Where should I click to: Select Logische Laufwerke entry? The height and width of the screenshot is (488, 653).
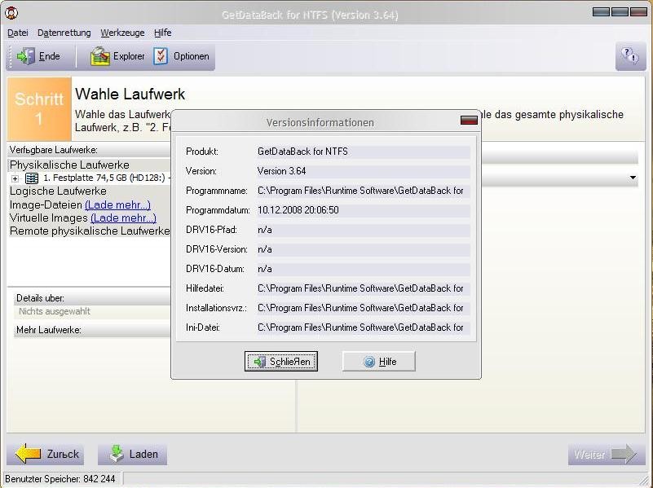pyautogui.click(x=58, y=191)
